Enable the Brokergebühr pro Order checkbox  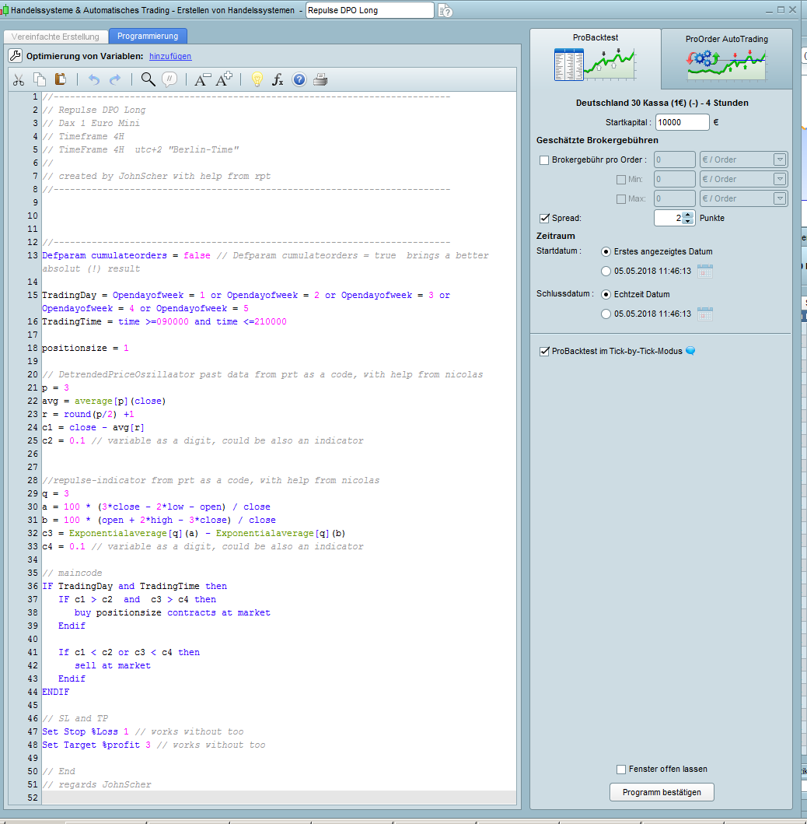pyautogui.click(x=544, y=160)
